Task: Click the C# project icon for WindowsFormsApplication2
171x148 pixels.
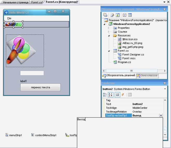Action: pyautogui.click(x=111, y=24)
